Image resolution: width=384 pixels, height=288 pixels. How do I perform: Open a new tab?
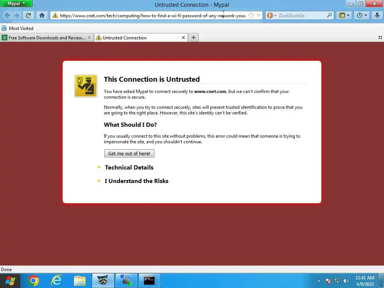pyautogui.click(x=193, y=37)
